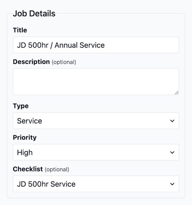Image resolution: width=192 pixels, height=205 pixels.
Task: Click the (optional) hint beside Checklist
Action: coord(57,170)
